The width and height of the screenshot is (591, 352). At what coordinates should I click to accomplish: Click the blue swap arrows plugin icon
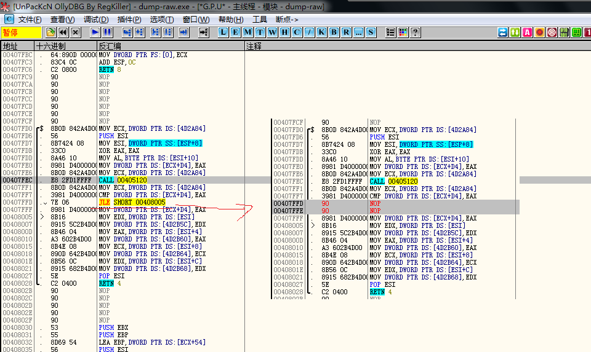pos(503,33)
